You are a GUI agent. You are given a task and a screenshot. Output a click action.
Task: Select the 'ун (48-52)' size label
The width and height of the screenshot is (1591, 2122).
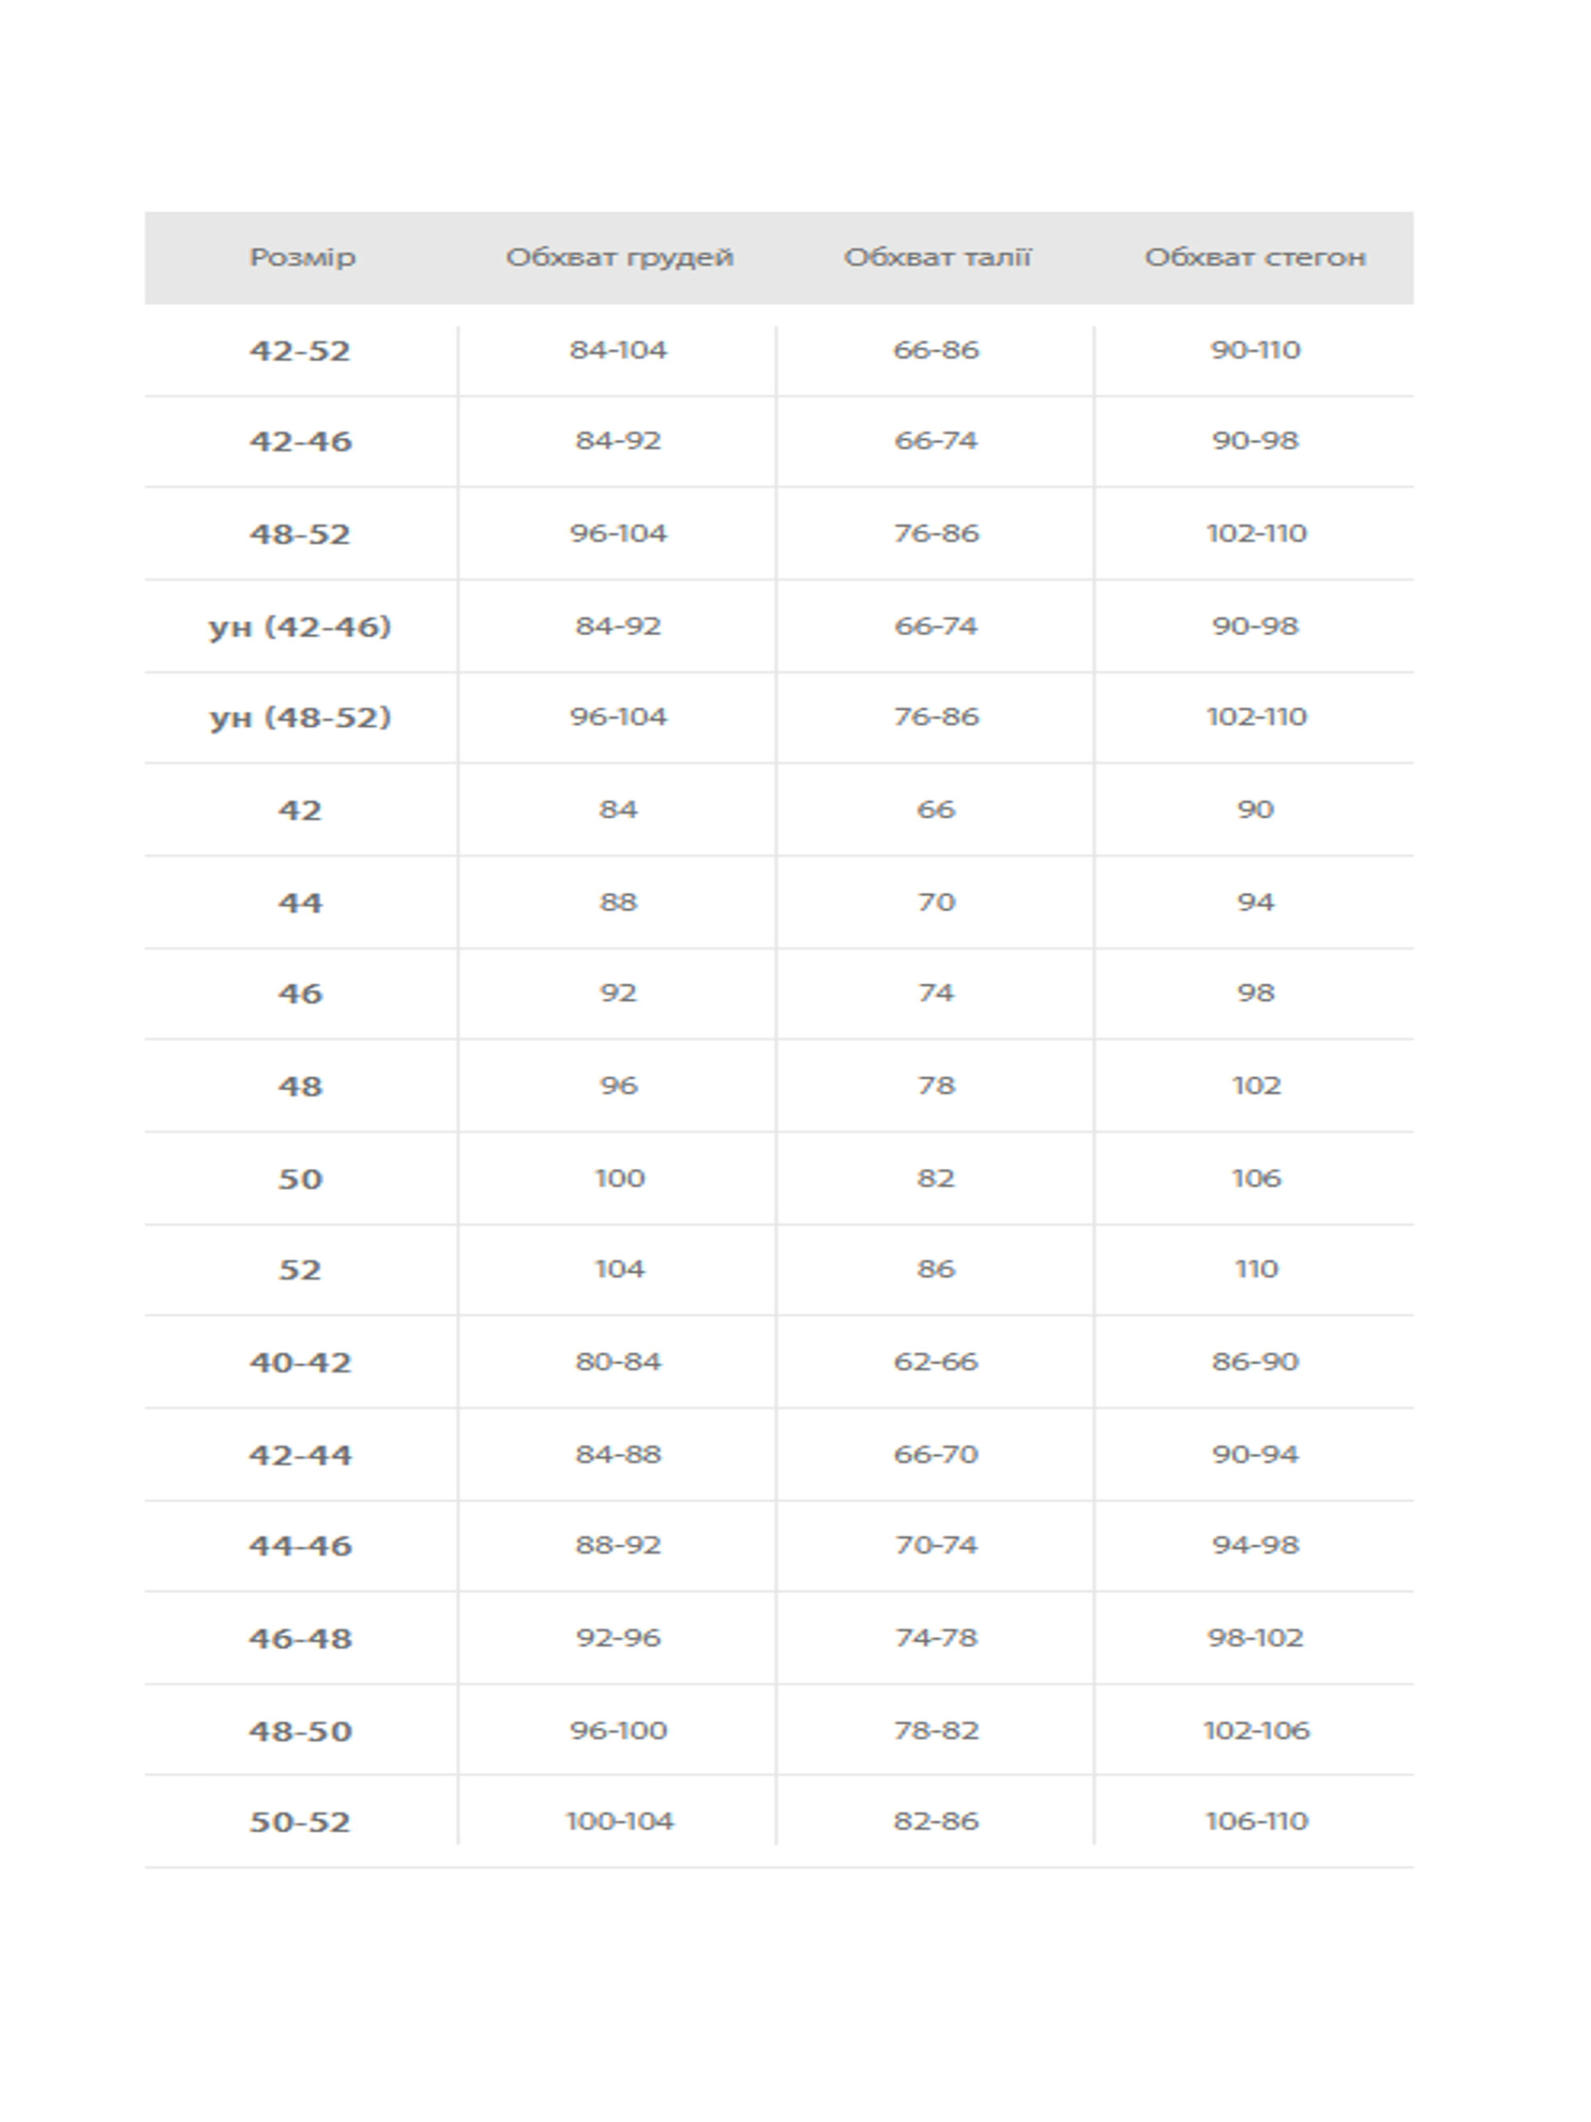(x=300, y=717)
